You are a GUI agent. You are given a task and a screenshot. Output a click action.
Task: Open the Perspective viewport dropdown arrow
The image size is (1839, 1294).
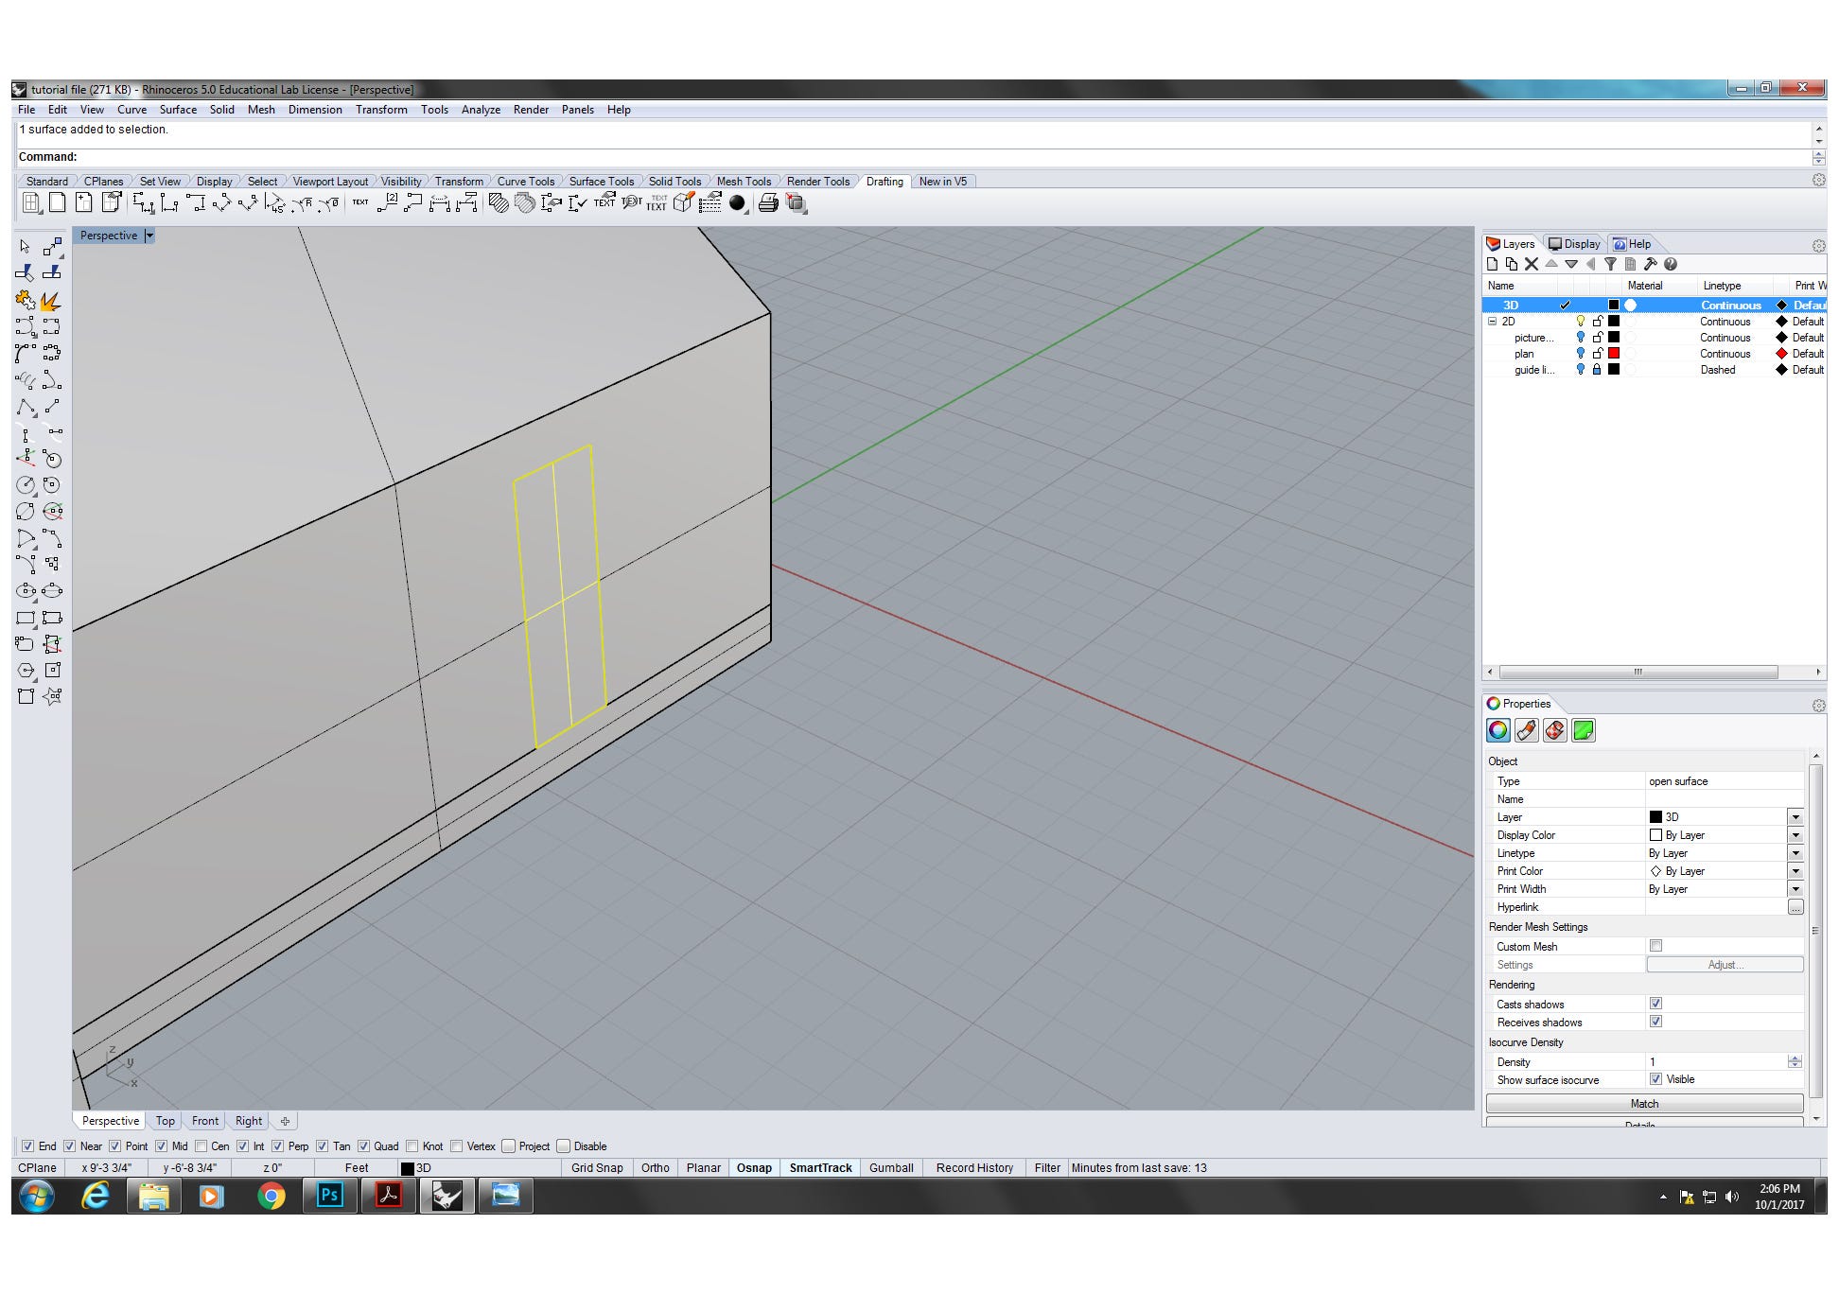click(149, 236)
